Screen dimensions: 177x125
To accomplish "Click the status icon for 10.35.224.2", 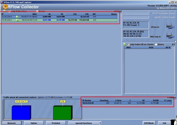I will [x=17, y=20].
